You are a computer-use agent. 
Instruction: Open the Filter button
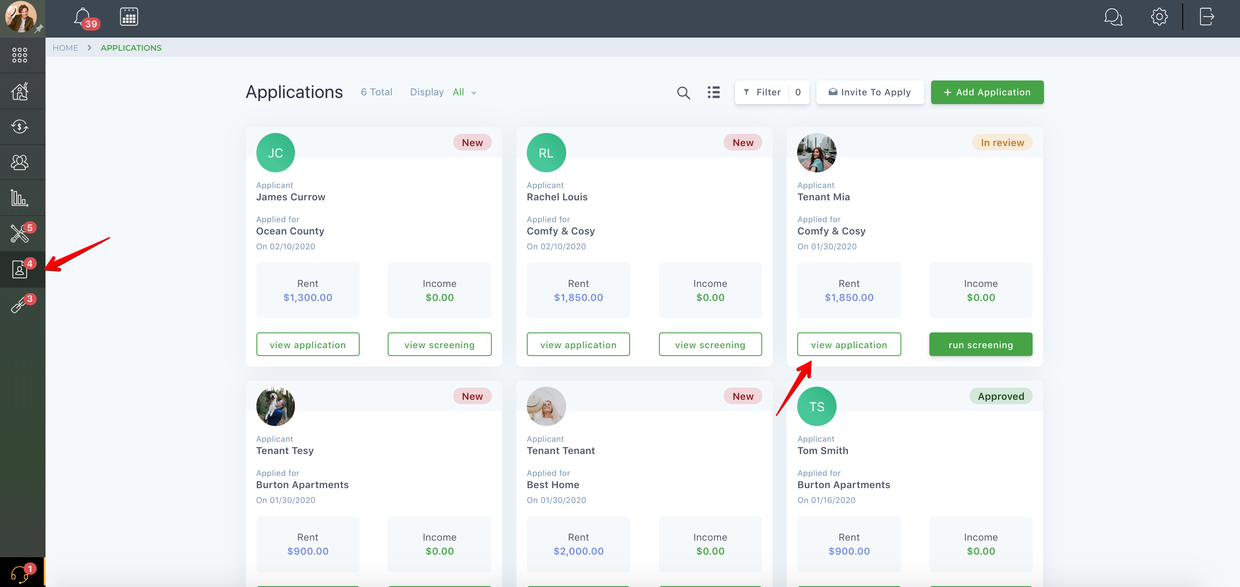pos(772,92)
